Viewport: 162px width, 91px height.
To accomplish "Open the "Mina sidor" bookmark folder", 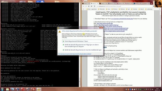I will pos(101,9).
